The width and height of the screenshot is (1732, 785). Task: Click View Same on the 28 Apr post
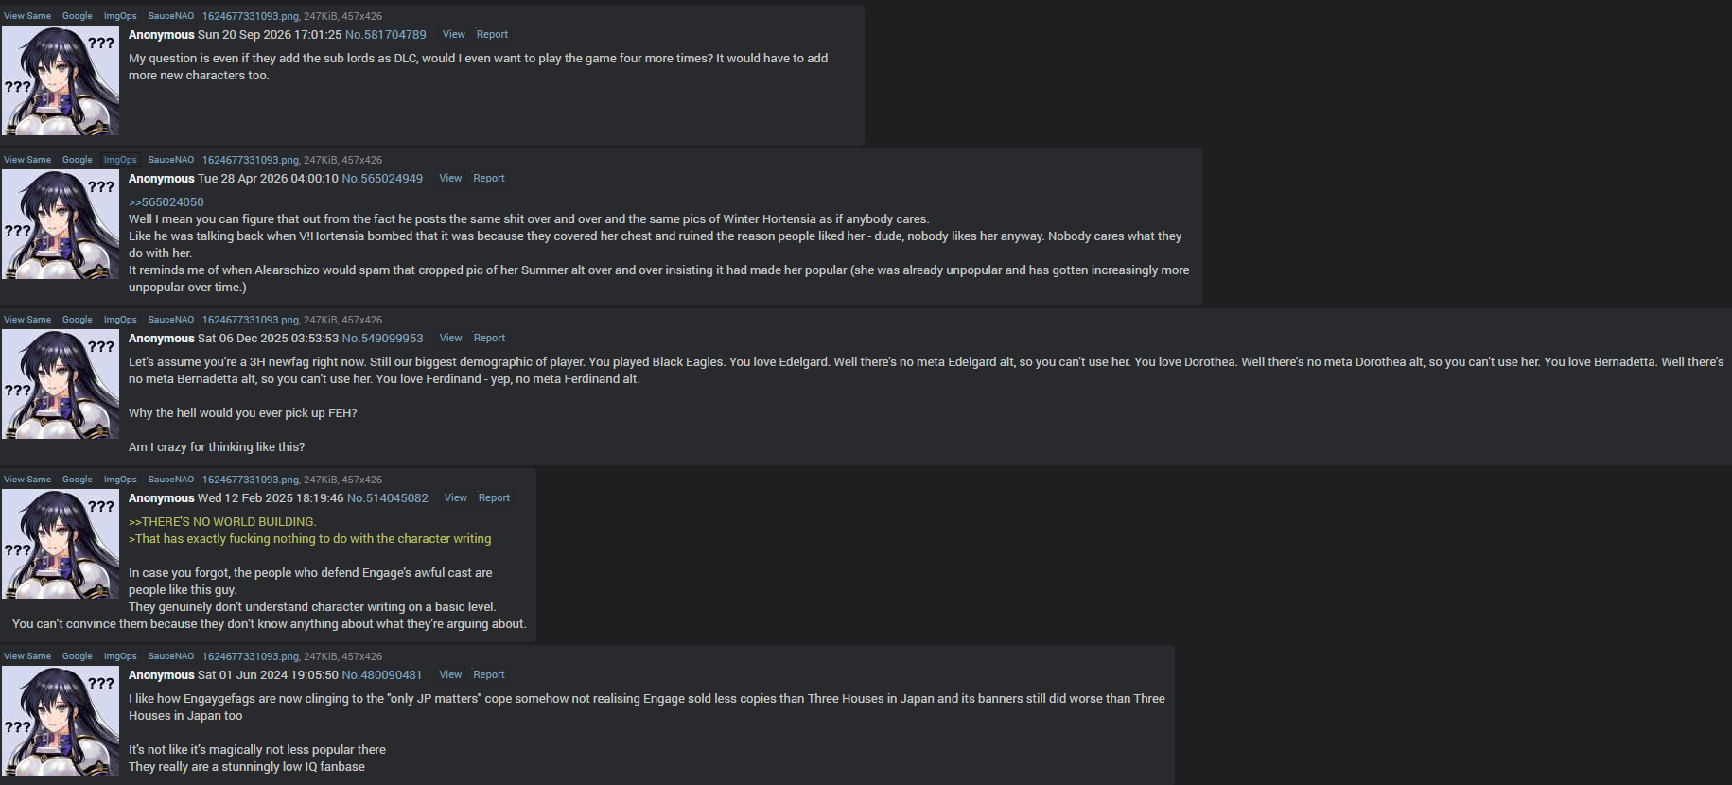pyautogui.click(x=27, y=160)
